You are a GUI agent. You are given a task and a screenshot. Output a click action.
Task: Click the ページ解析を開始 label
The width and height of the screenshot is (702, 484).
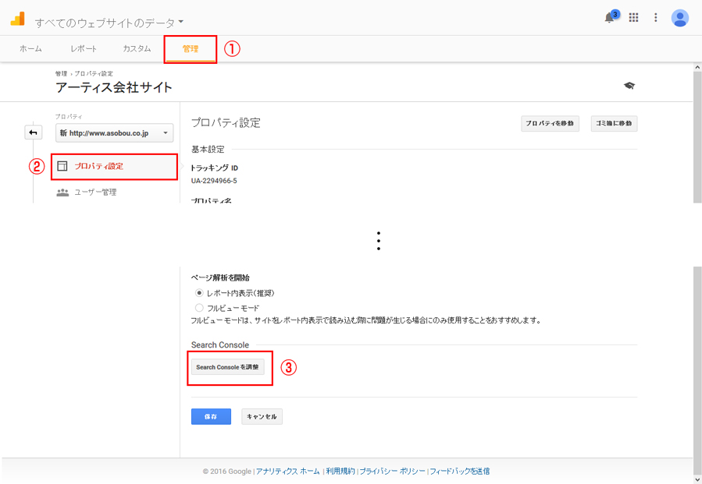click(220, 278)
